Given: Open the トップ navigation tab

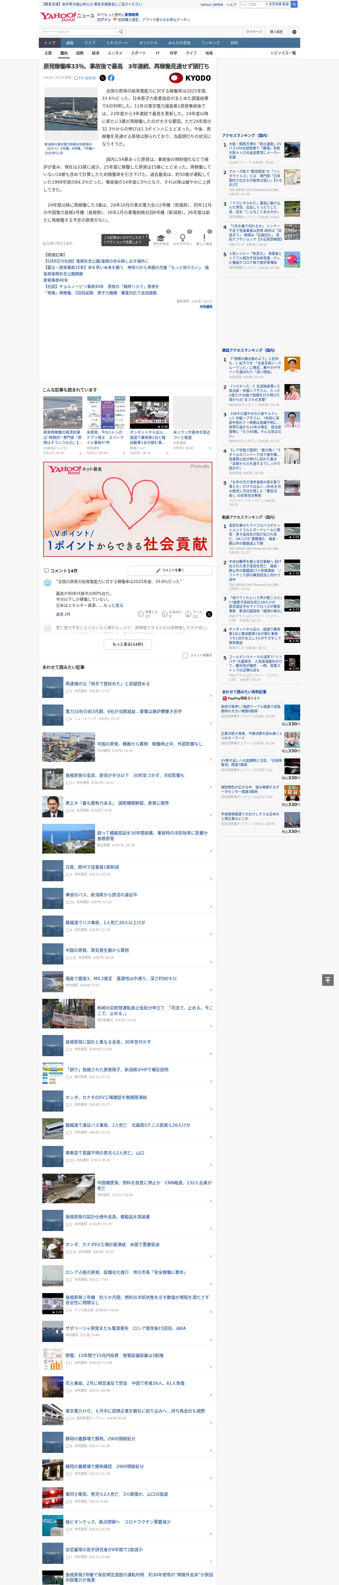Looking at the screenshot, I should (50, 43).
